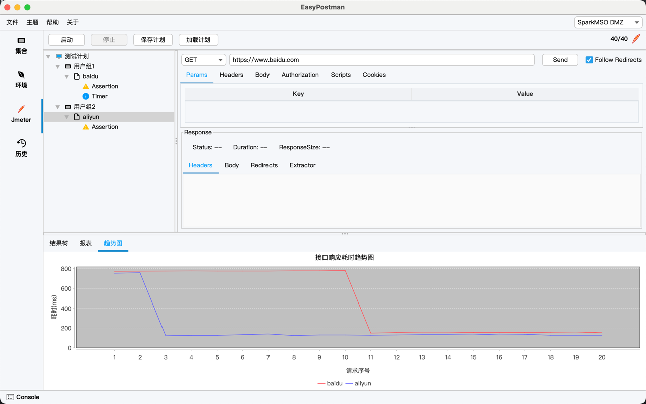Click the warning icon of baidu's Assertion
Image resolution: width=646 pixels, height=404 pixels.
(86, 86)
